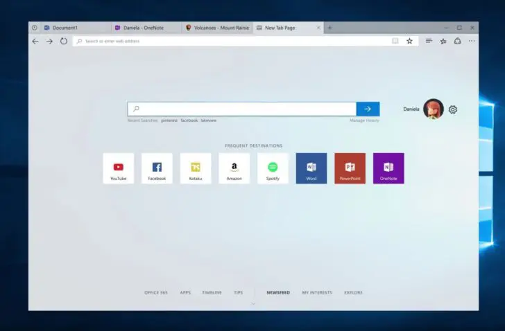Select recent search facebook
The height and width of the screenshot is (331, 505).
(189, 120)
